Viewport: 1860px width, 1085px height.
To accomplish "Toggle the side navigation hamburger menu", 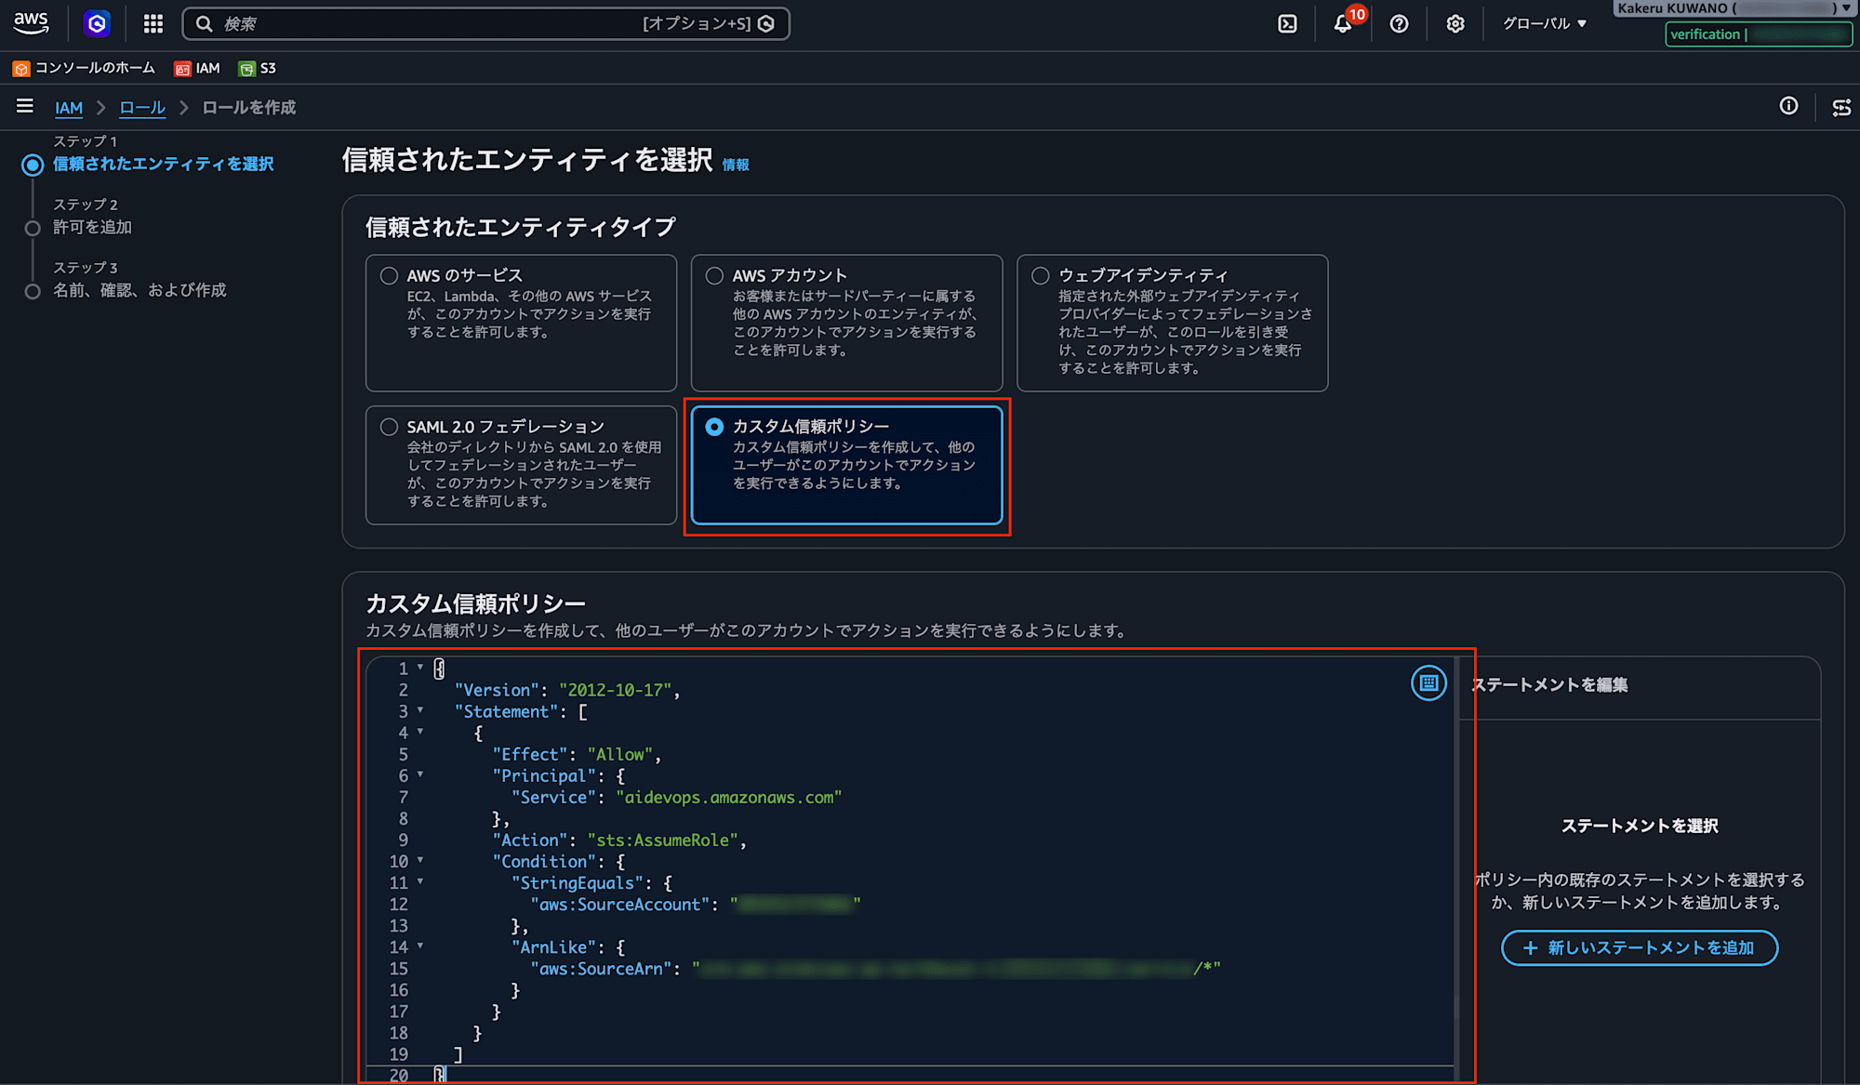I will [x=25, y=107].
